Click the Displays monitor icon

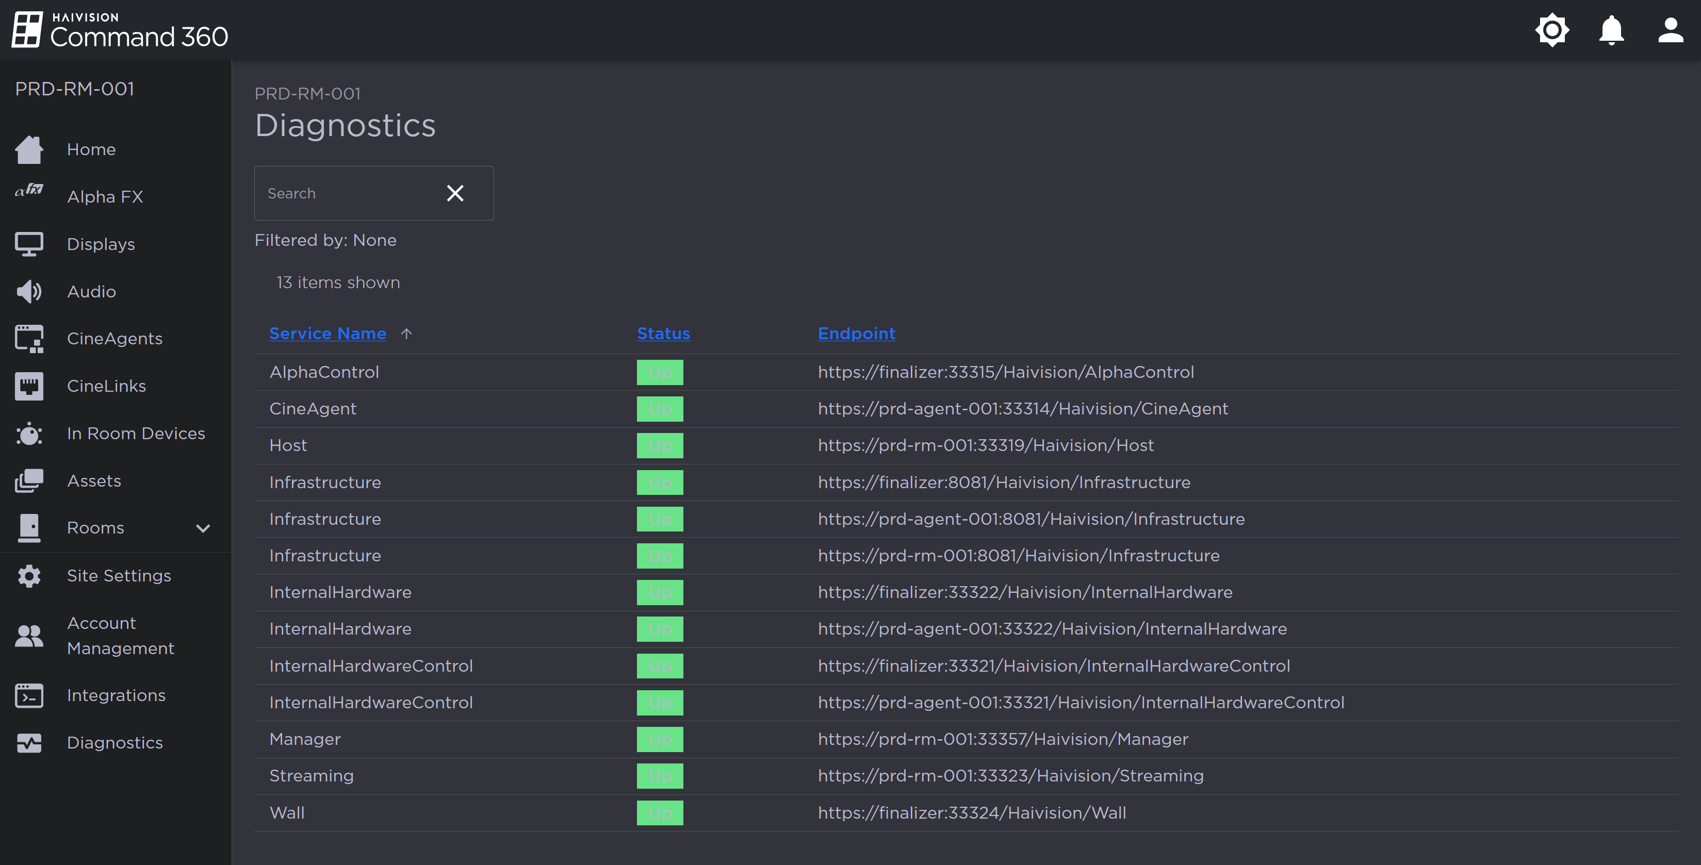29,243
